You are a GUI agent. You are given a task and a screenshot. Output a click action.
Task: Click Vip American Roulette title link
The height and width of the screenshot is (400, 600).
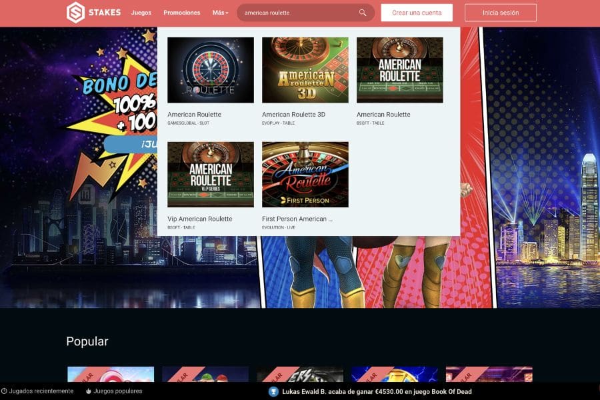point(200,219)
